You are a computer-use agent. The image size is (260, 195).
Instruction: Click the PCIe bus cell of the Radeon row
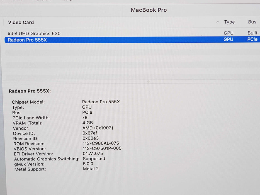(x=252, y=39)
